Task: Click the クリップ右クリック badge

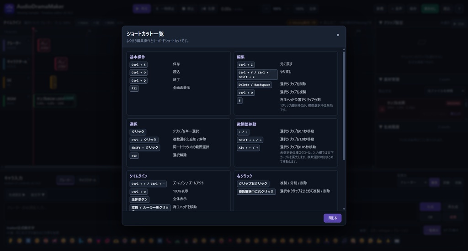Action: pos(253,183)
